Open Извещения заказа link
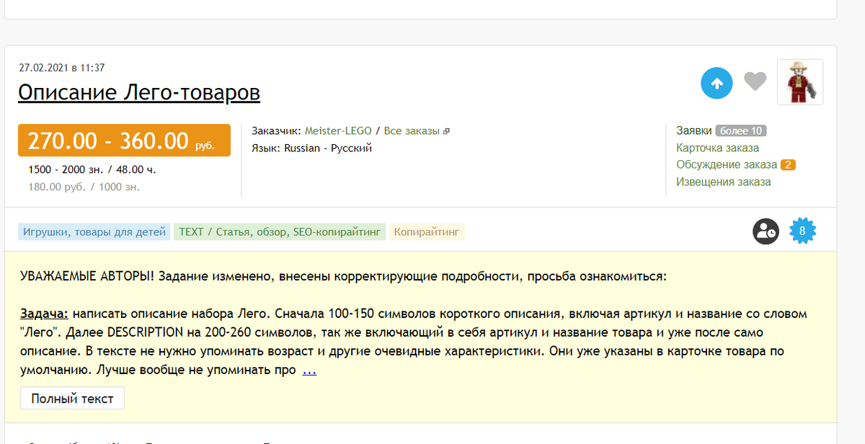Image resolution: width=865 pixels, height=444 pixels. (723, 182)
